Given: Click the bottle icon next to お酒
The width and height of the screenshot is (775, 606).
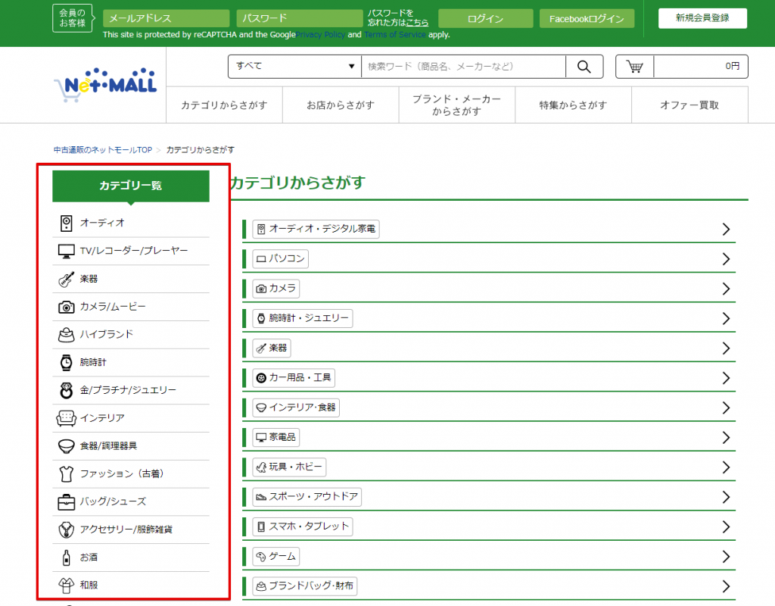Looking at the screenshot, I should [66, 558].
